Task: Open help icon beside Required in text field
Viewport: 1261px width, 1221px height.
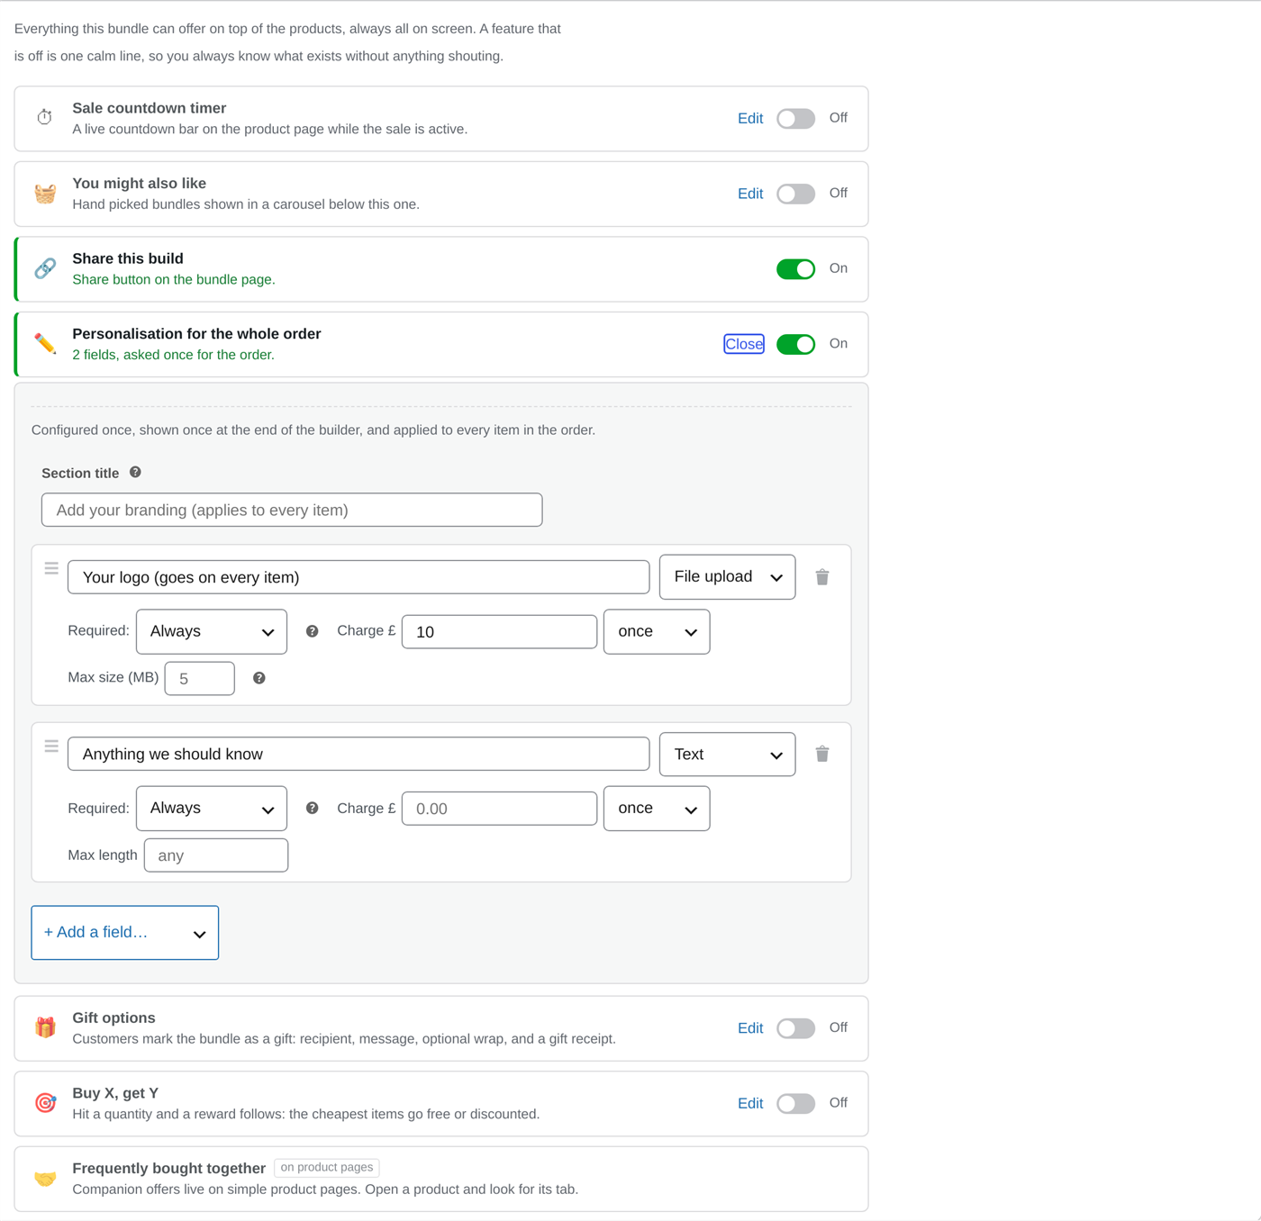Action: click(x=312, y=808)
